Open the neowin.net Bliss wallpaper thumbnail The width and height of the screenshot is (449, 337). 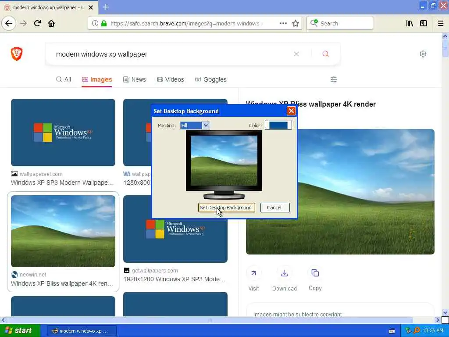63,231
